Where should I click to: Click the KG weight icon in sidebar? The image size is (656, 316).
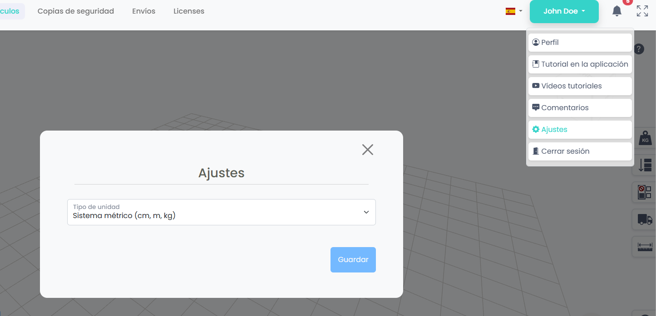click(645, 138)
